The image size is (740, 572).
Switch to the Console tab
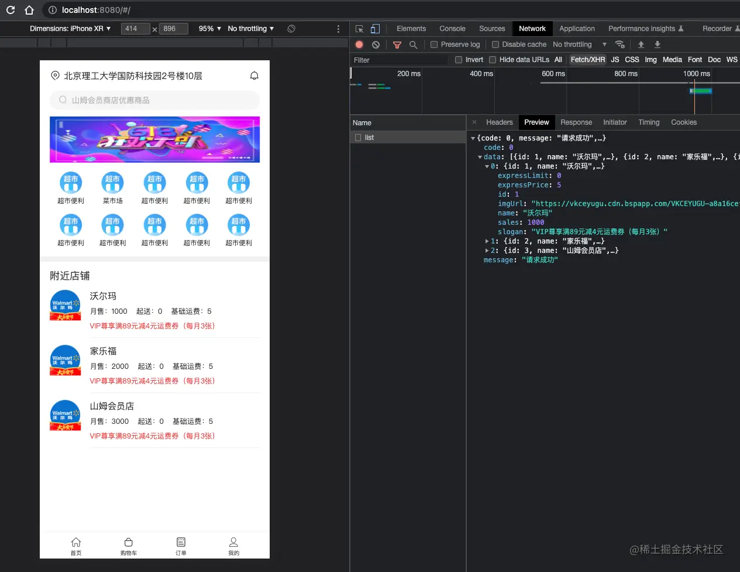452,29
